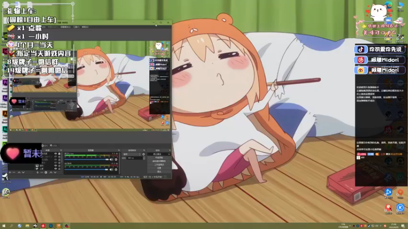Open the notification center on the taskbar
The height and width of the screenshot is (229, 408).
click(x=403, y=226)
